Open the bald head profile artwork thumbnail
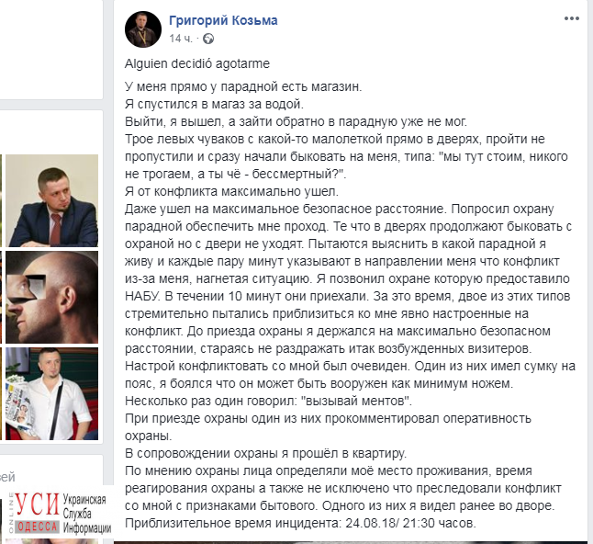Image resolution: width=593 pixels, height=544 pixels. click(51, 297)
